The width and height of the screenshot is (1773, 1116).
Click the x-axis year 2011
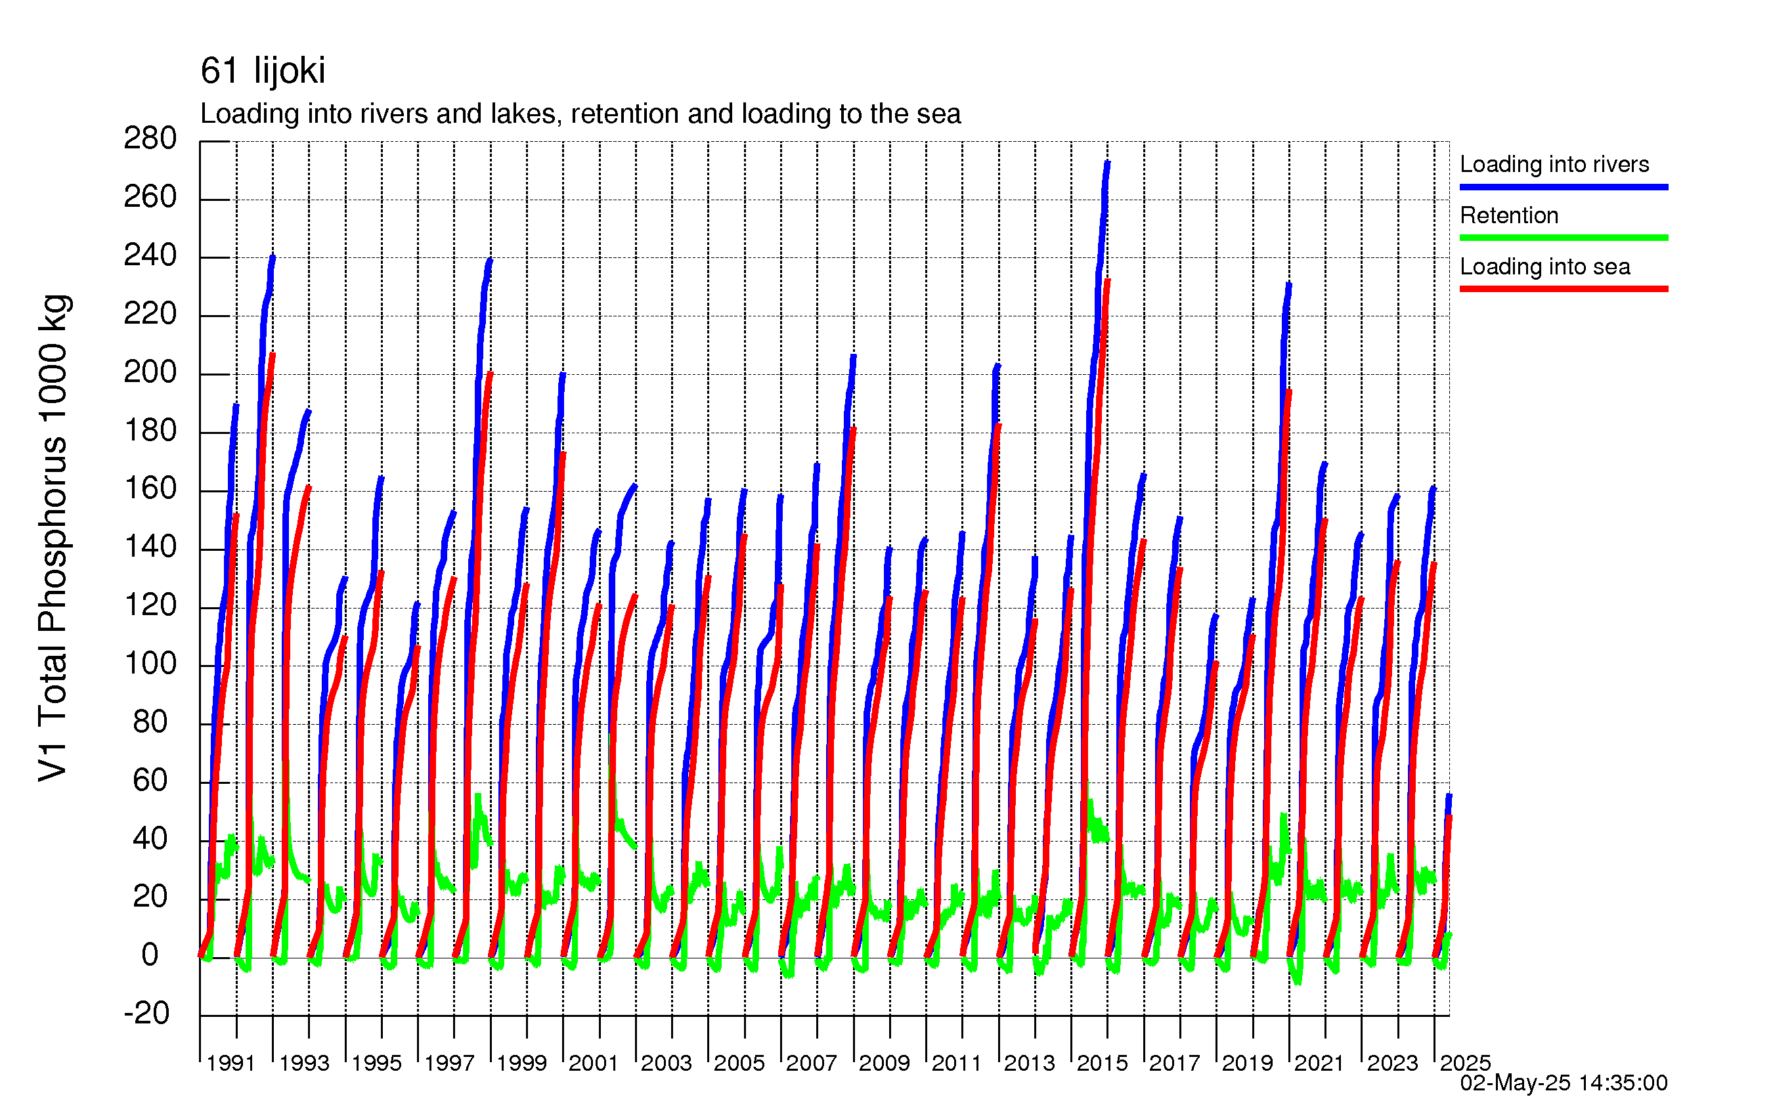pos(957,1063)
